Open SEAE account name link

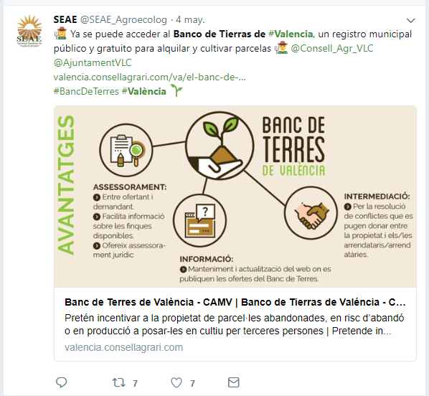[x=65, y=19]
